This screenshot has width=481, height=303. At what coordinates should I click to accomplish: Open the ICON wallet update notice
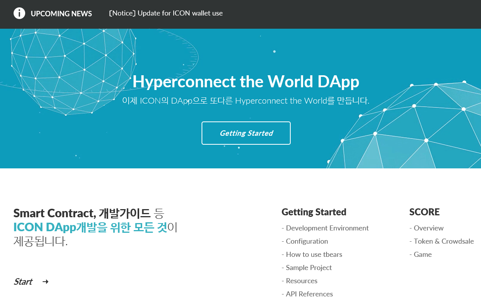tap(166, 13)
